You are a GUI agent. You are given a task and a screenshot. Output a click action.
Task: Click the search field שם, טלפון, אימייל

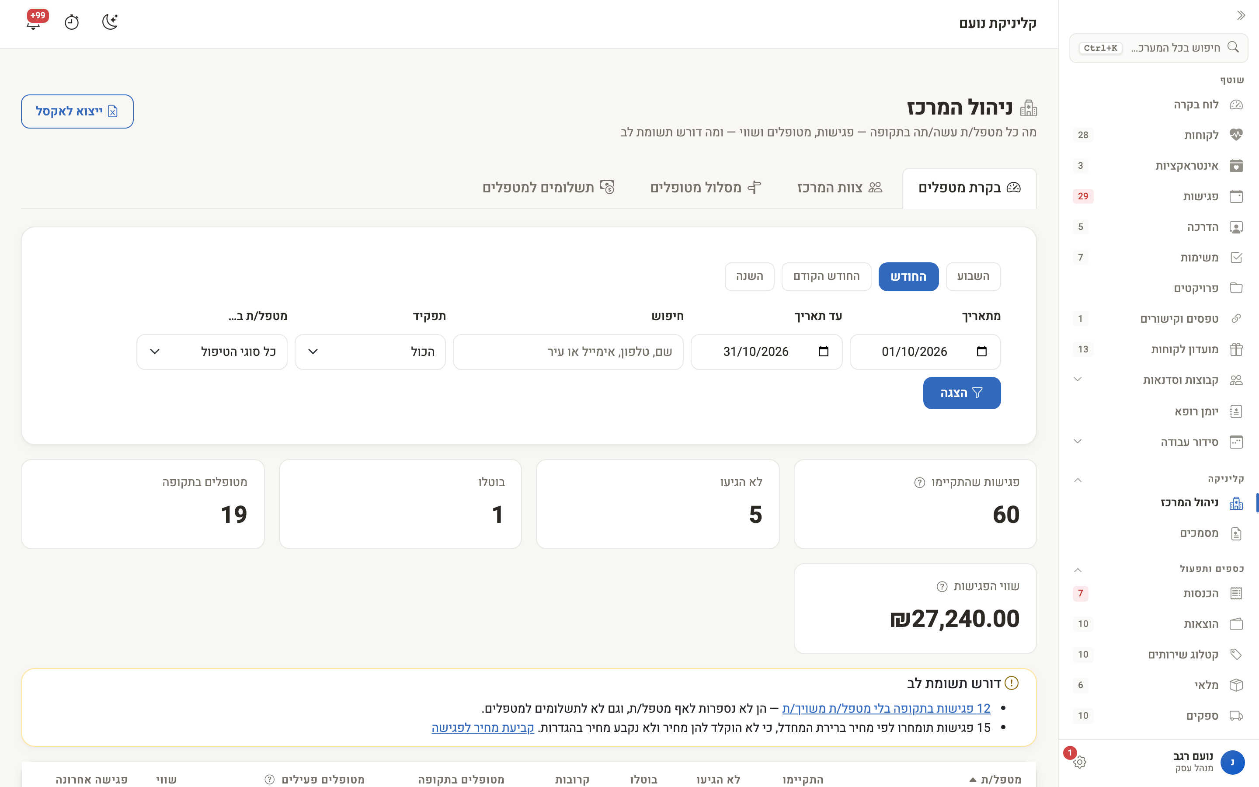[x=568, y=352]
